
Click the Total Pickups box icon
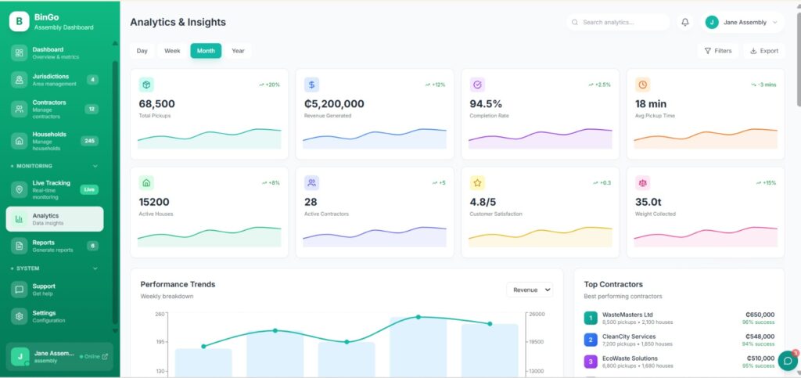coord(146,85)
